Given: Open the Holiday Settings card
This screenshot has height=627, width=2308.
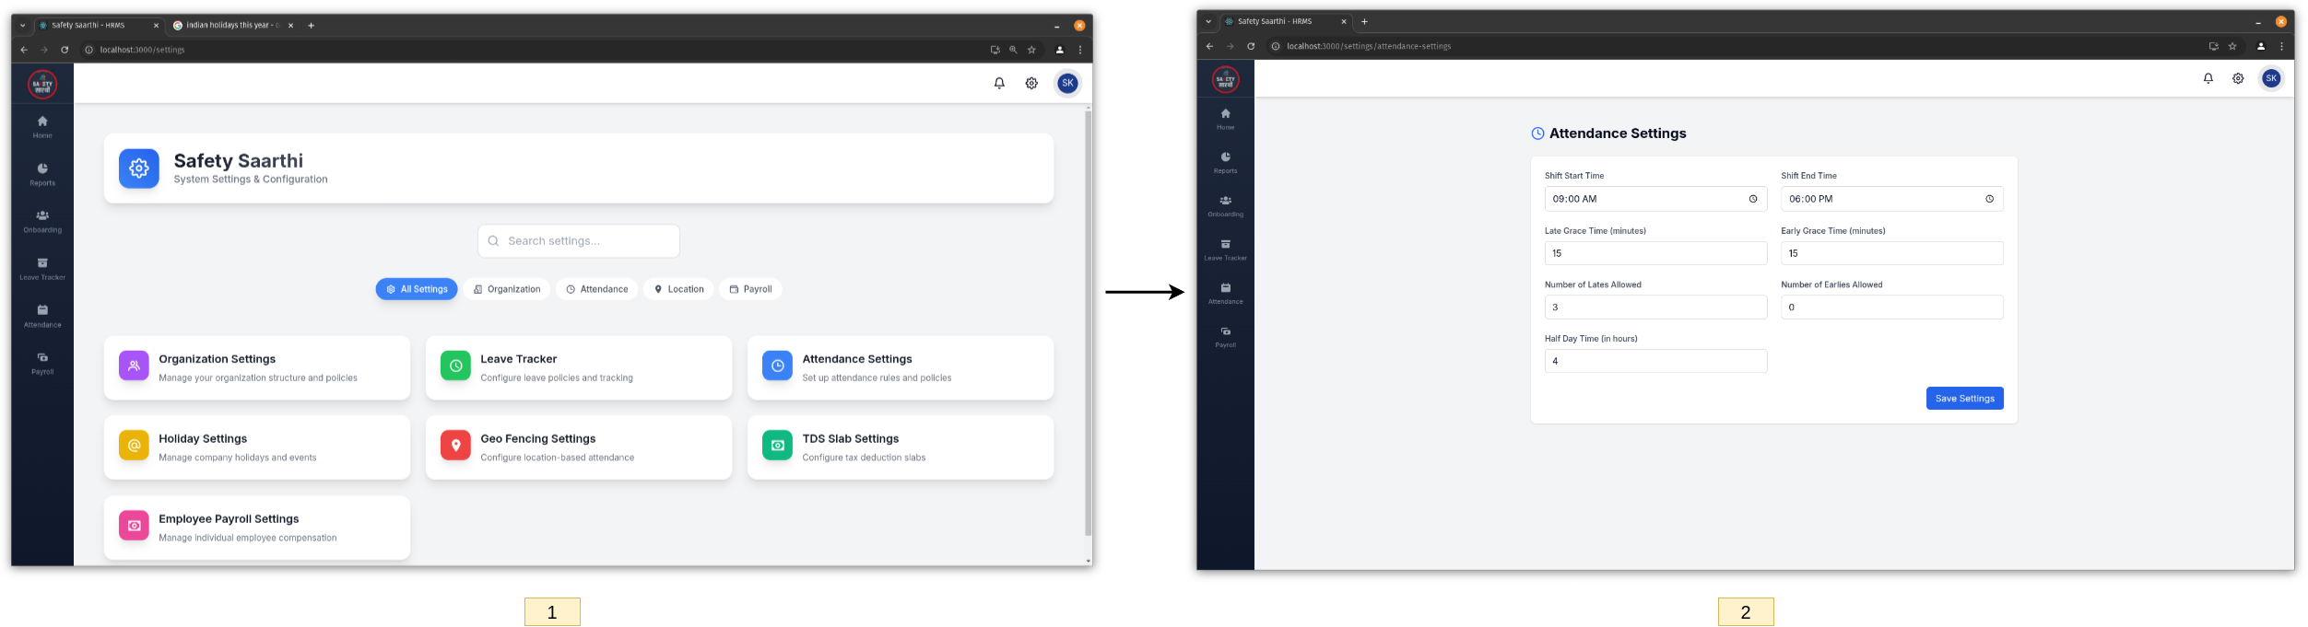Looking at the screenshot, I should pyautogui.click(x=256, y=447).
